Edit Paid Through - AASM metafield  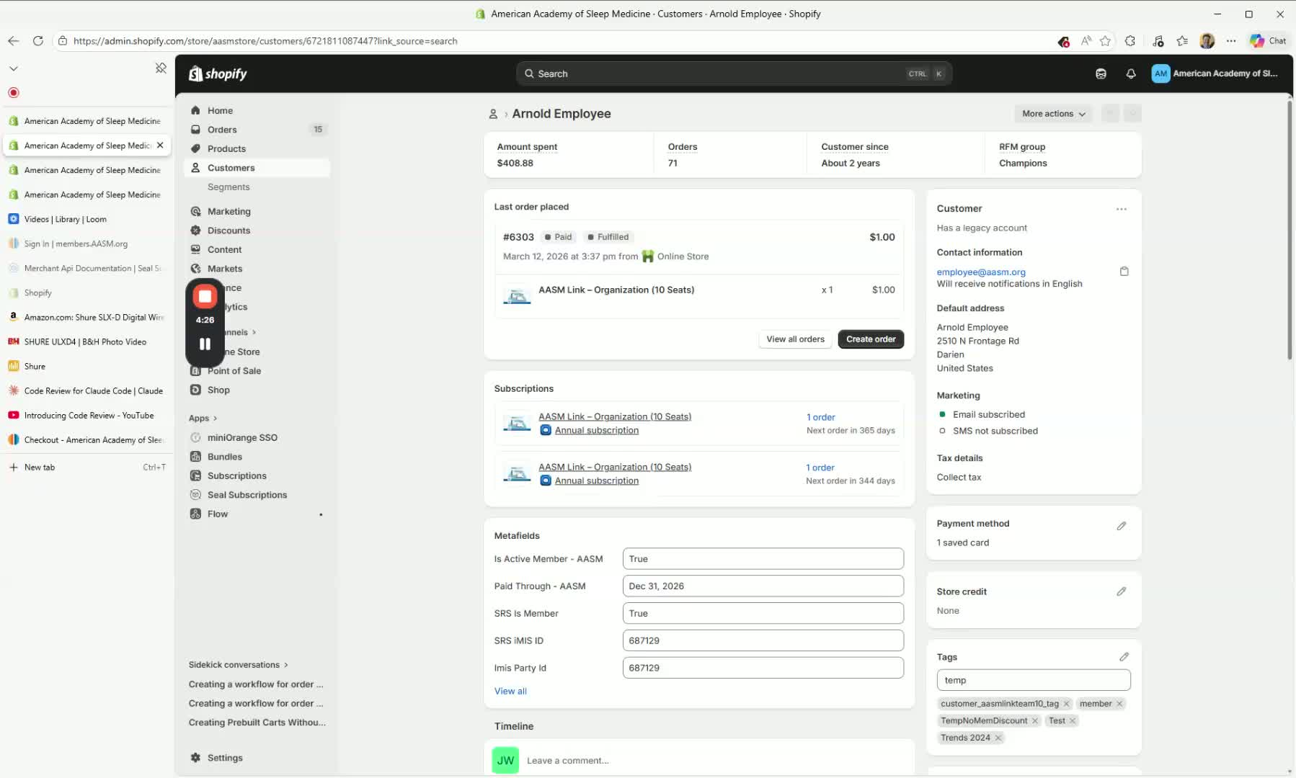coord(763,586)
